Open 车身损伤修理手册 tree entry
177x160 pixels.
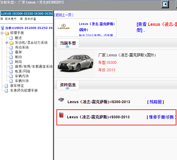pyautogui.click(x=24, y=90)
